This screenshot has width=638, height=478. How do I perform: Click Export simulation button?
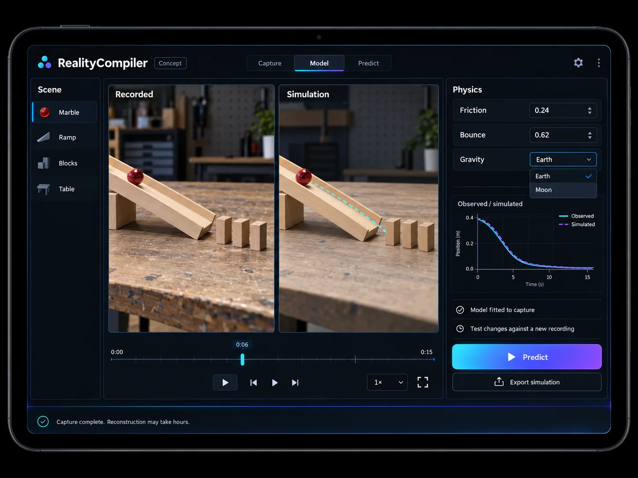coord(527,382)
